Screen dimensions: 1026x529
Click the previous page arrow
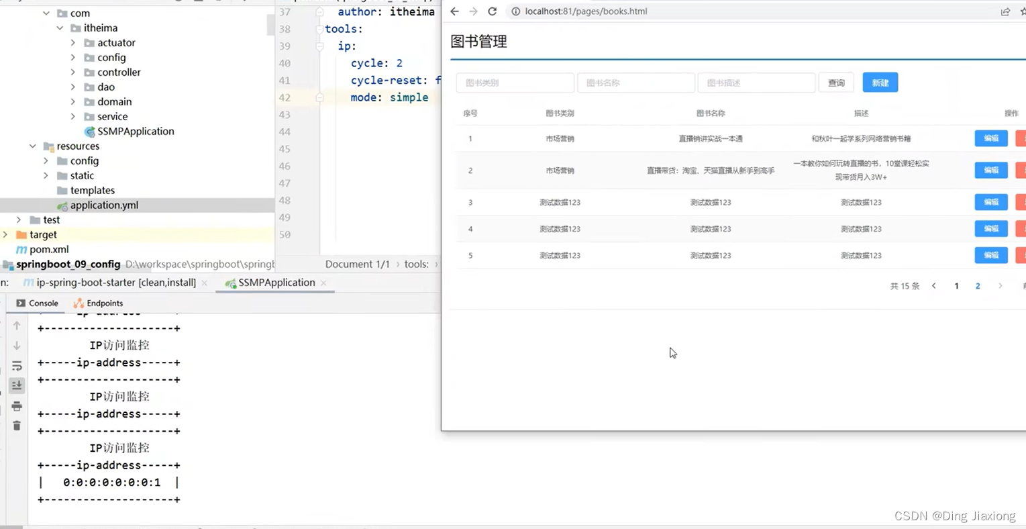pyautogui.click(x=933, y=286)
